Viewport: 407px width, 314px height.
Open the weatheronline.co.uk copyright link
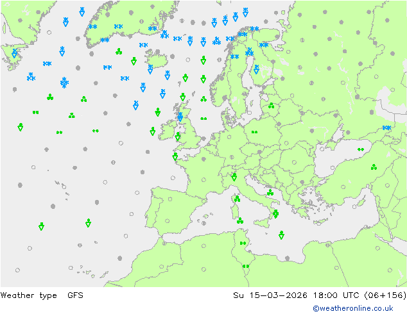[353, 308]
